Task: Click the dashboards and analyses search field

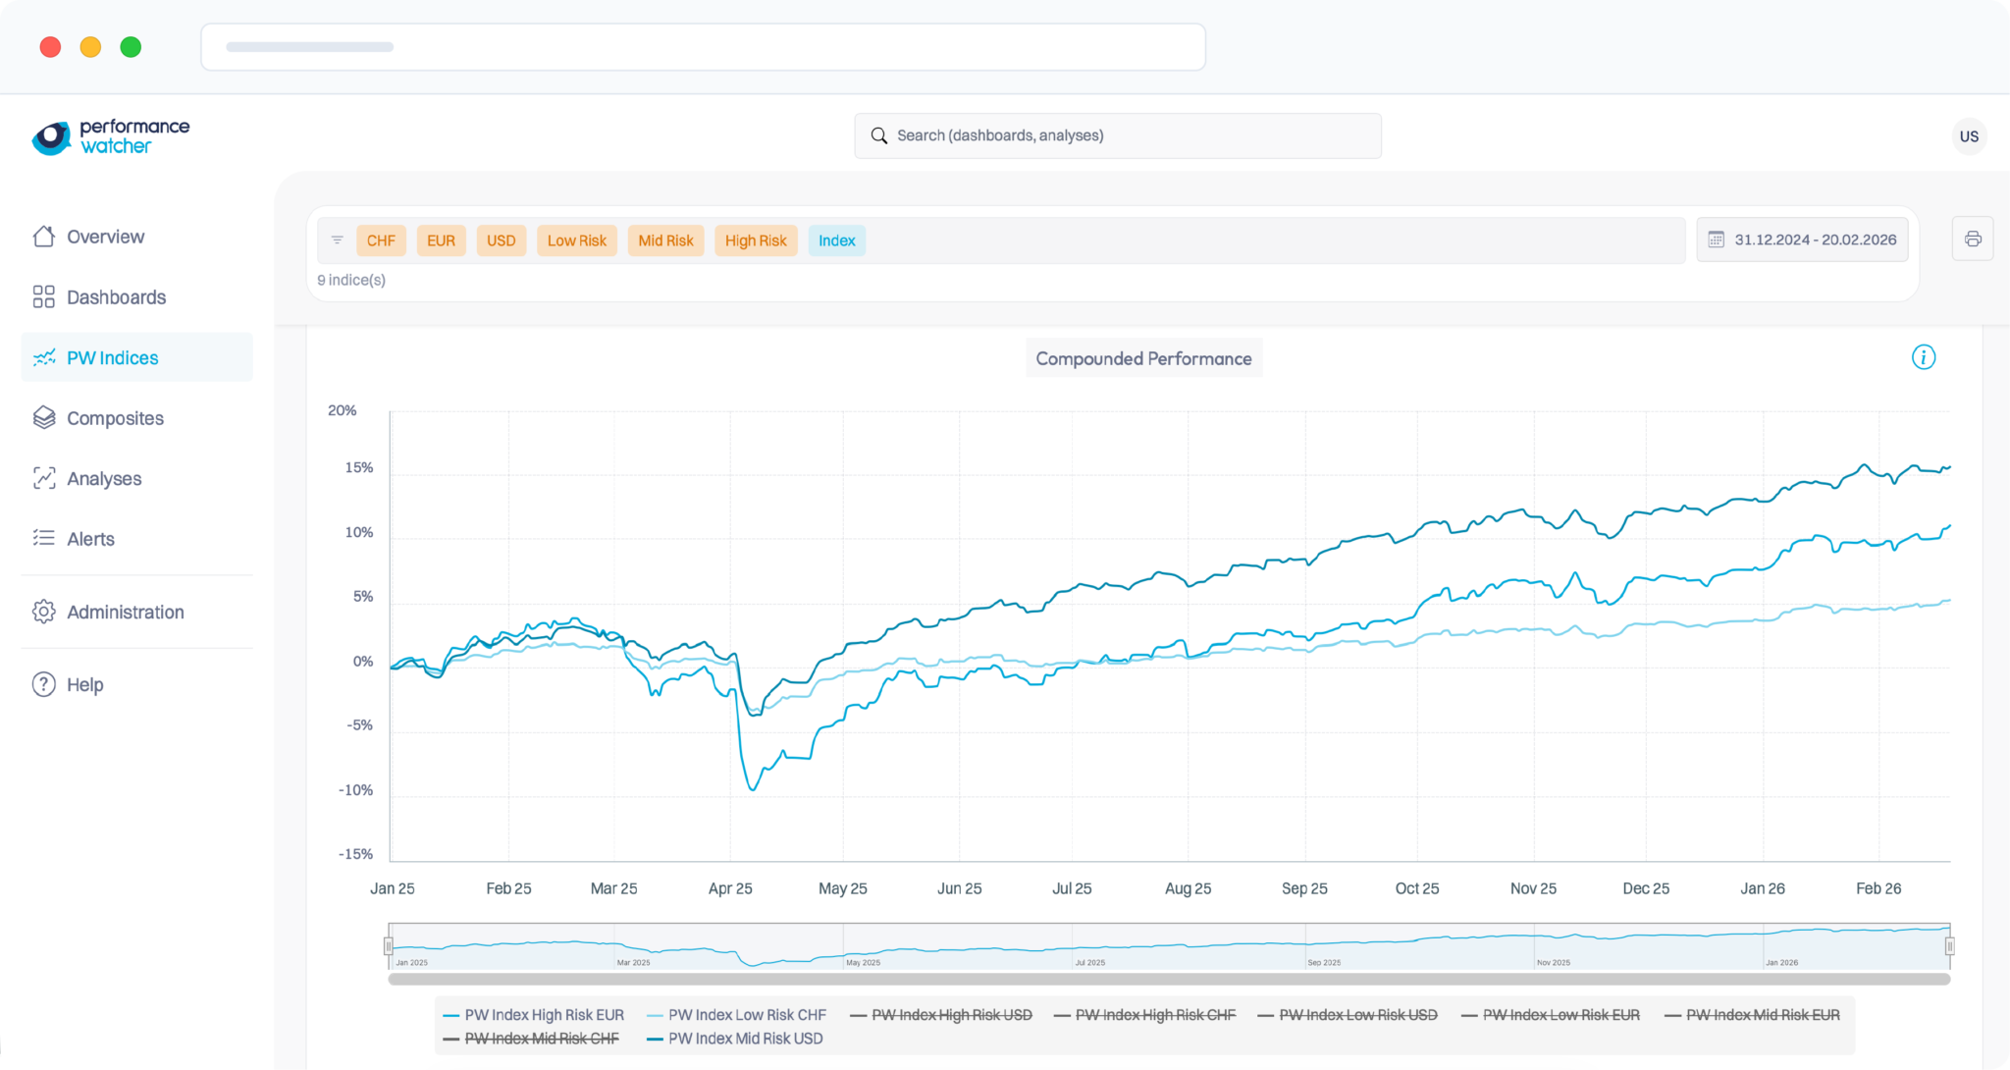Action: pos(1117,135)
